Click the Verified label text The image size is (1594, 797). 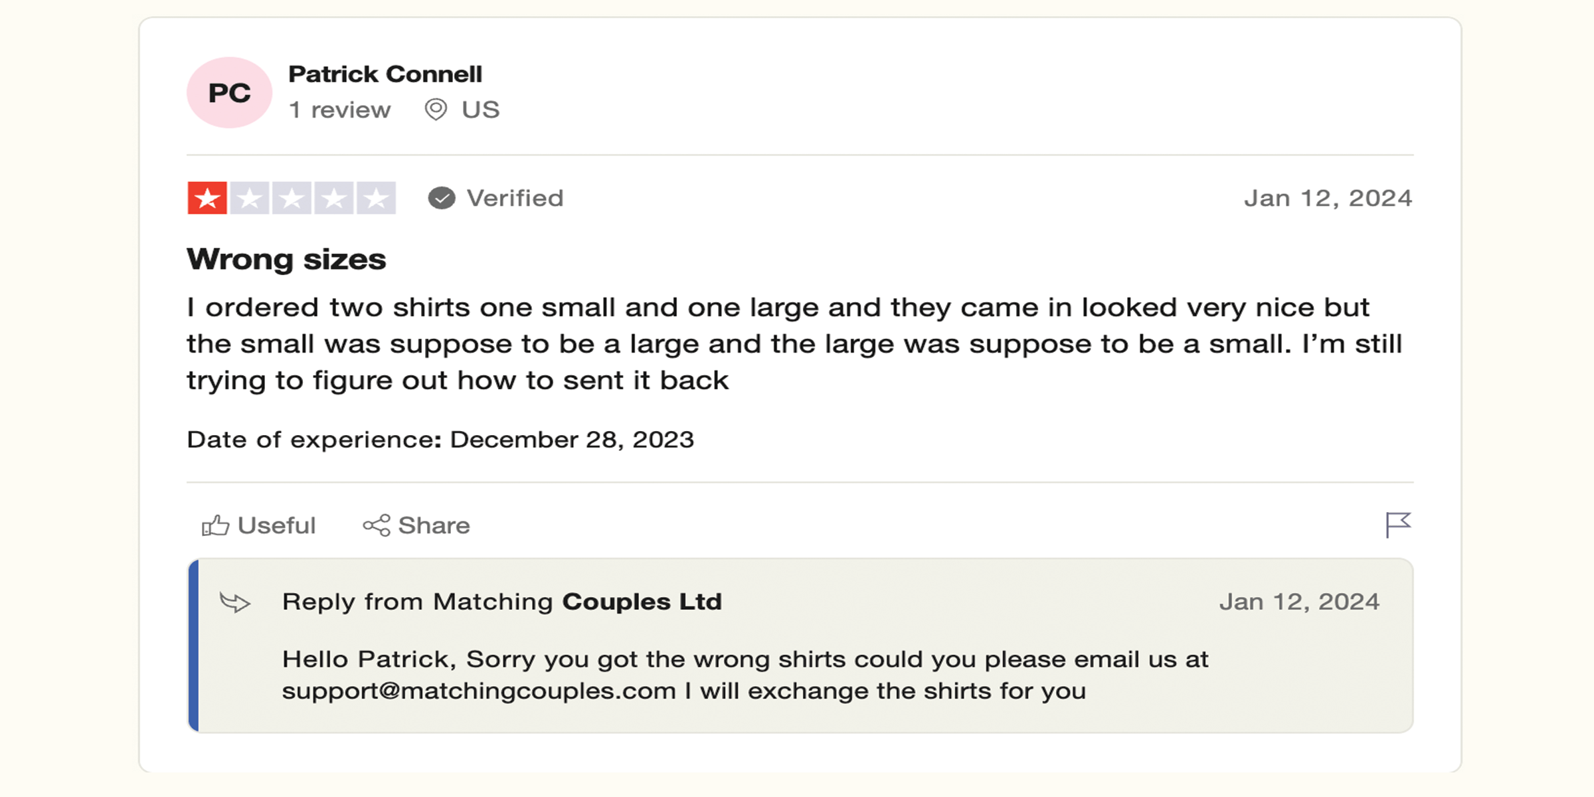[x=515, y=198]
